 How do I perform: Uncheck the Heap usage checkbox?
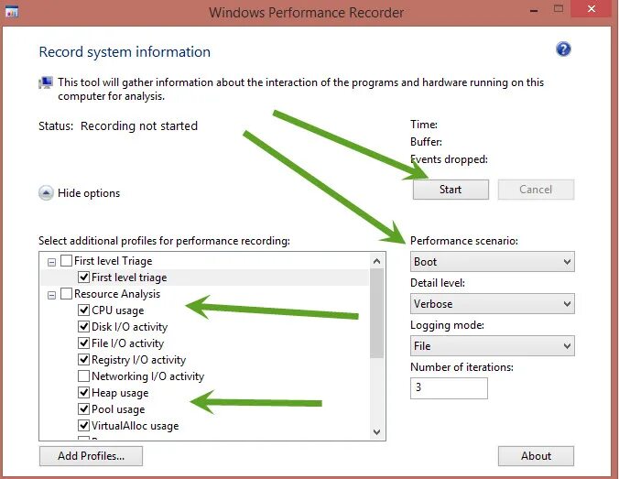pos(83,393)
